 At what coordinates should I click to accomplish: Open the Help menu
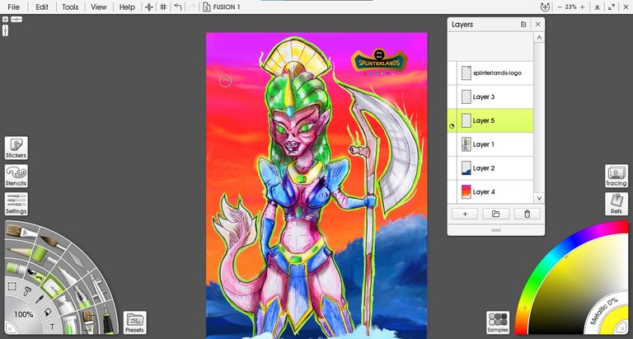coord(127,7)
